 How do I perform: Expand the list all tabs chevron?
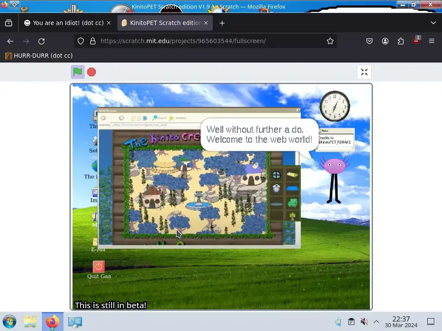(x=433, y=23)
